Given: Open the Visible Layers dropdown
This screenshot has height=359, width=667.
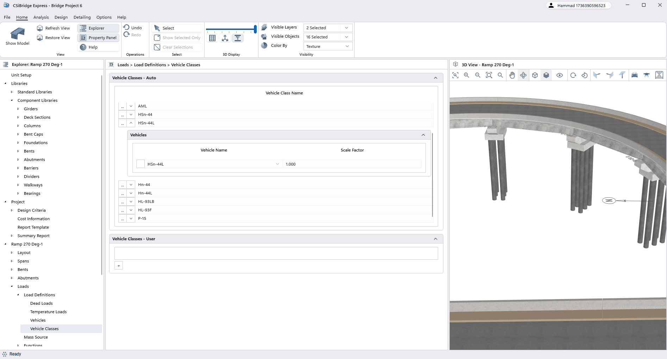Looking at the screenshot, I should pyautogui.click(x=328, y=28).
